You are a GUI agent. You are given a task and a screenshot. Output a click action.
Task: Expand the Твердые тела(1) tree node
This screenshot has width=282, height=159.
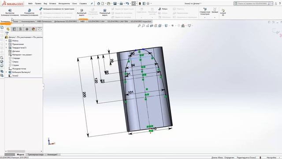tap(6, 48)
